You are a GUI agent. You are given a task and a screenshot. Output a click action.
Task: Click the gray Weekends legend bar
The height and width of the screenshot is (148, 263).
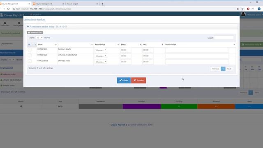[x=101, y=106]
